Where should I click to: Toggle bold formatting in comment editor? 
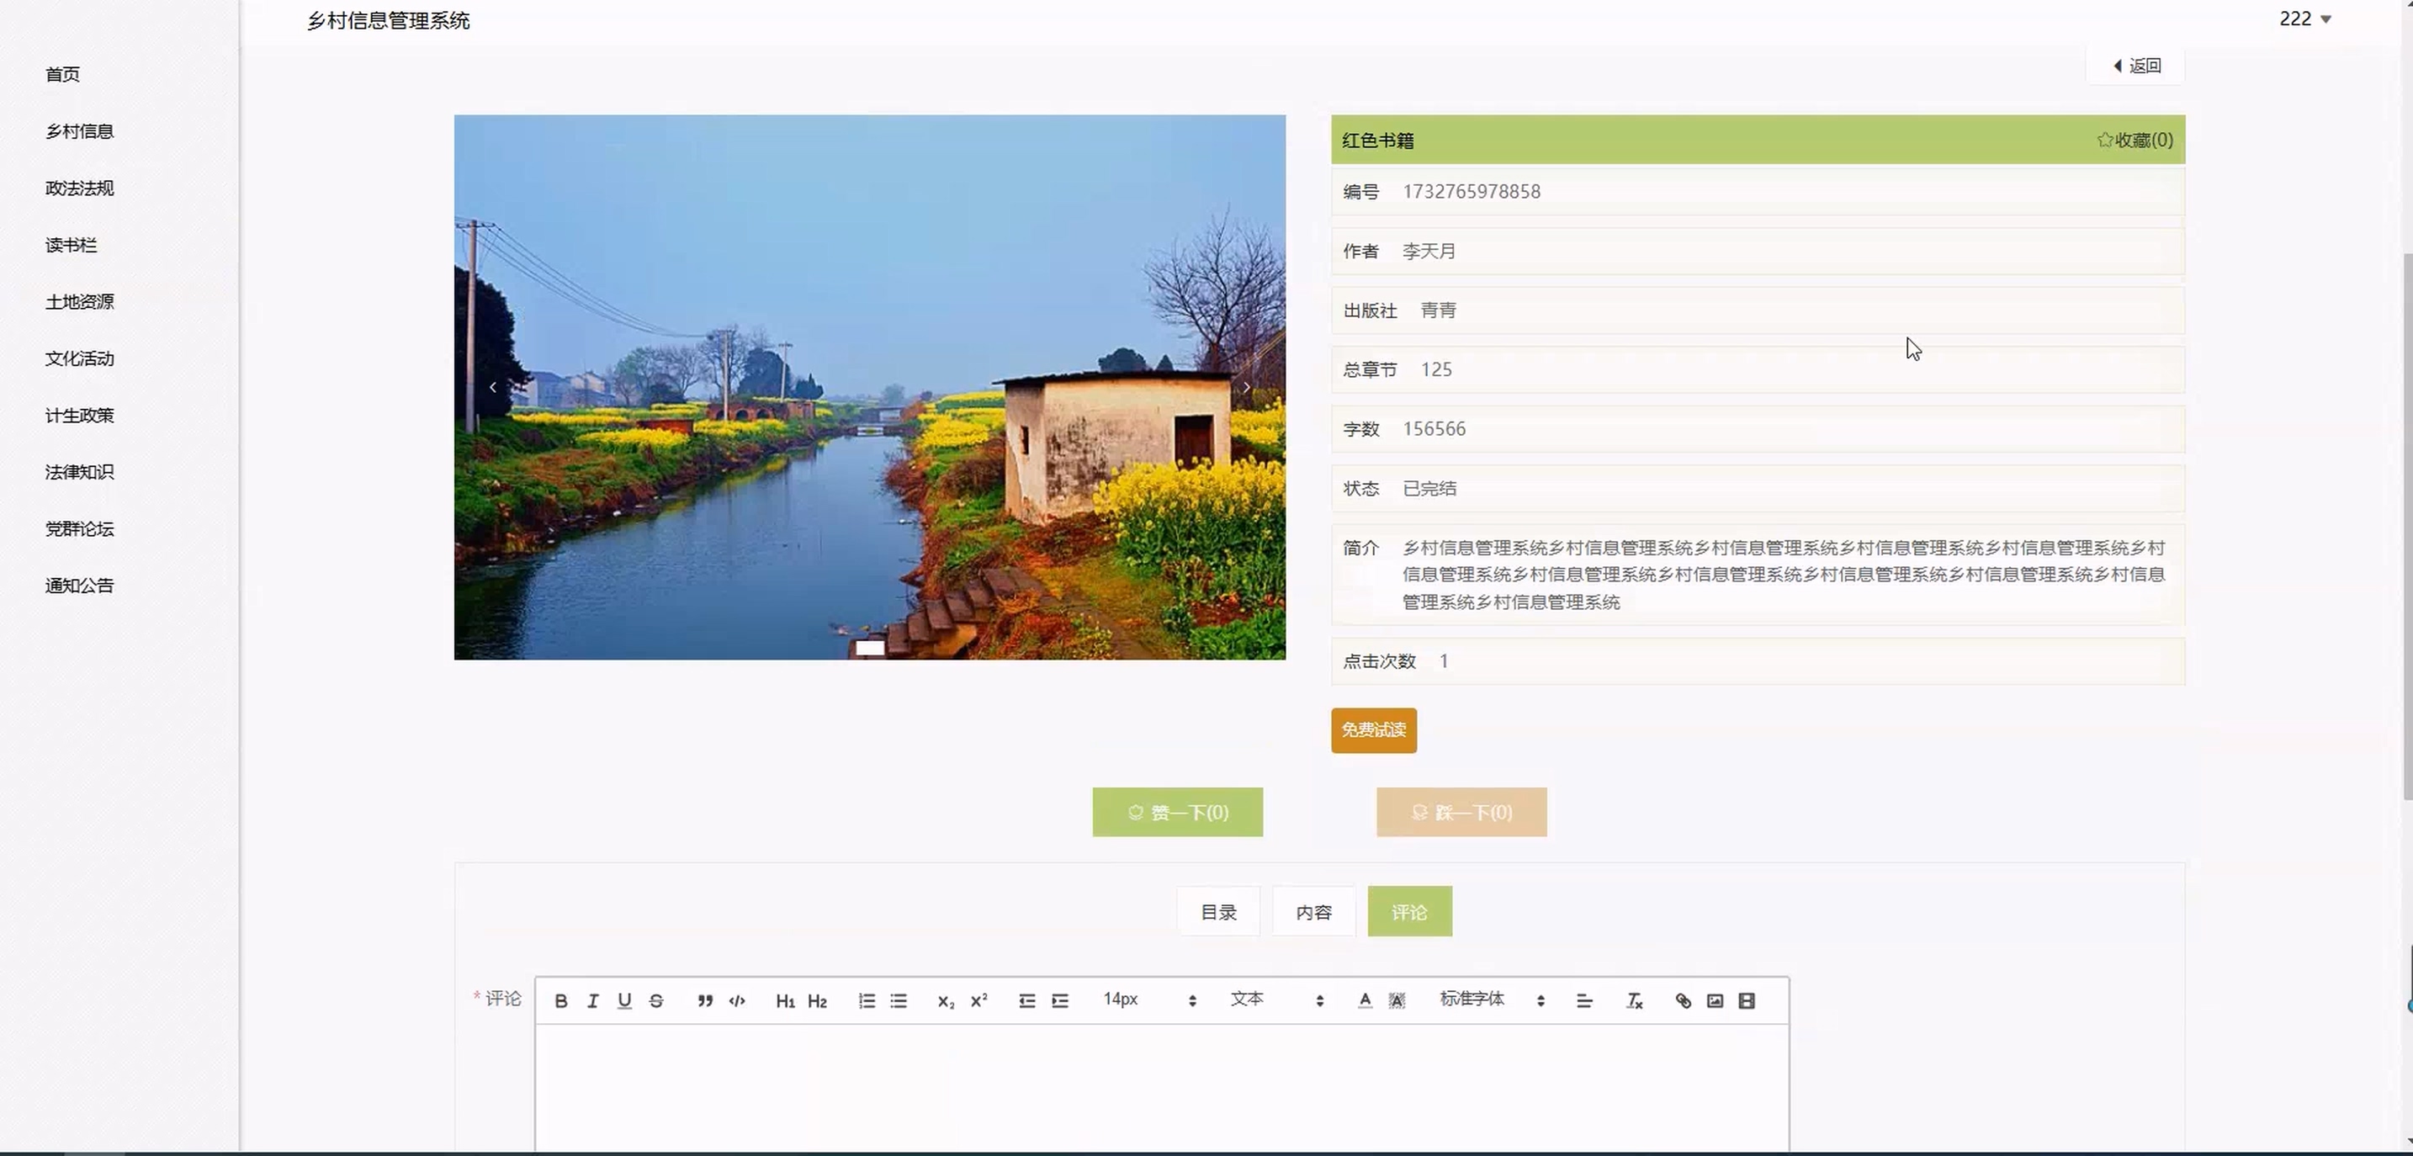click(x=560, y=1000)
